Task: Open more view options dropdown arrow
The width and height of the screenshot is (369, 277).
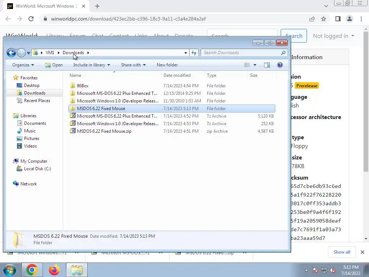Action: (x=255, y=65)
